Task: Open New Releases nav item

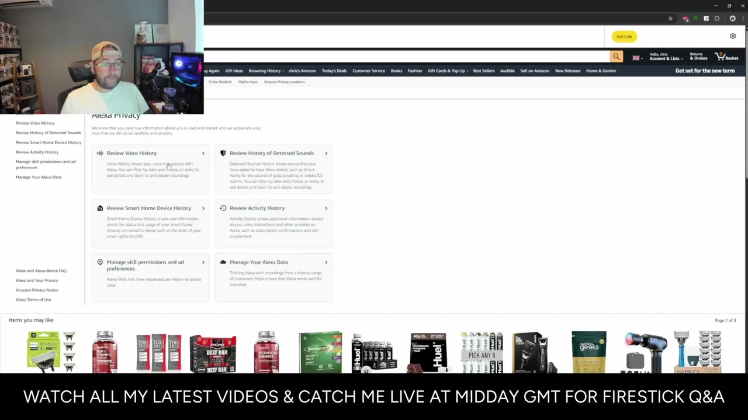Action: click(x=568, y=71)
